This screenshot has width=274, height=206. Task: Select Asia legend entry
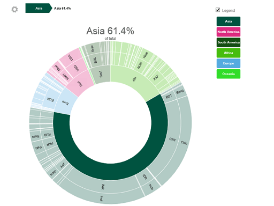point(229,21)
